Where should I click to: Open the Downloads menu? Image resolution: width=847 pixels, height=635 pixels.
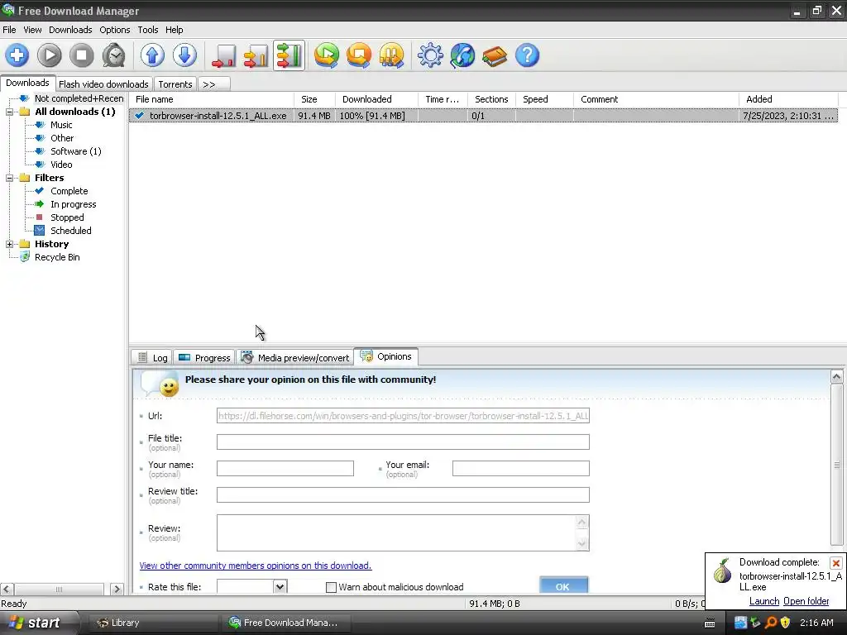click(70, 30)
